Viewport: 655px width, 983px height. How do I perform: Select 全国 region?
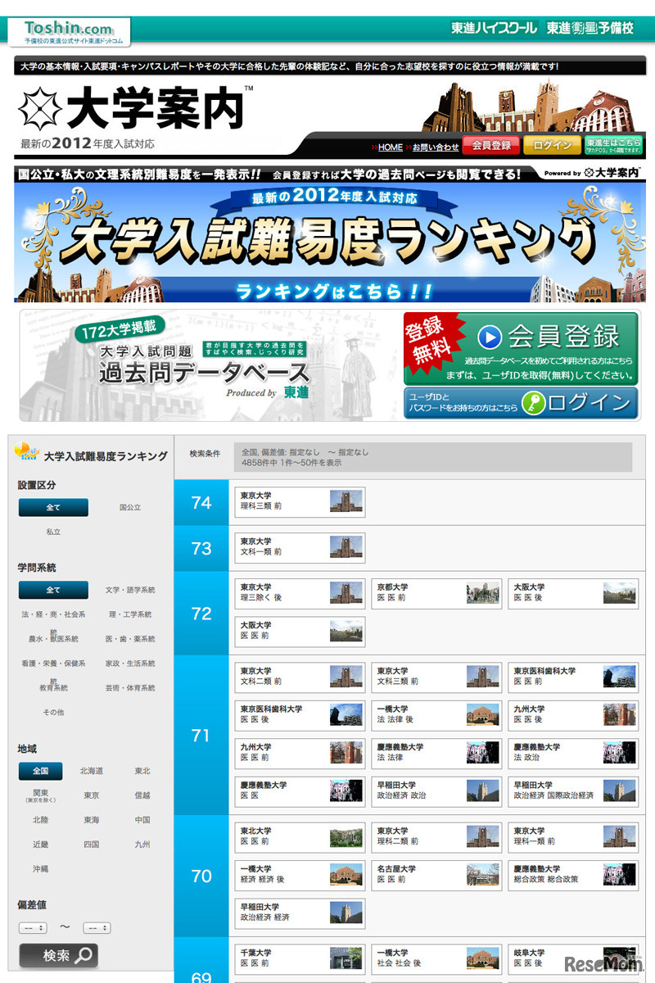tap(41, 771)
